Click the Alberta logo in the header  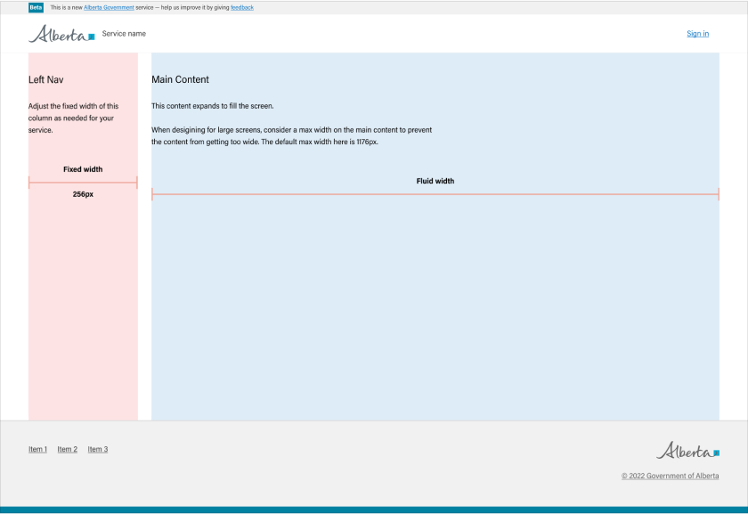pyautogui.click(x=61, y=35)
